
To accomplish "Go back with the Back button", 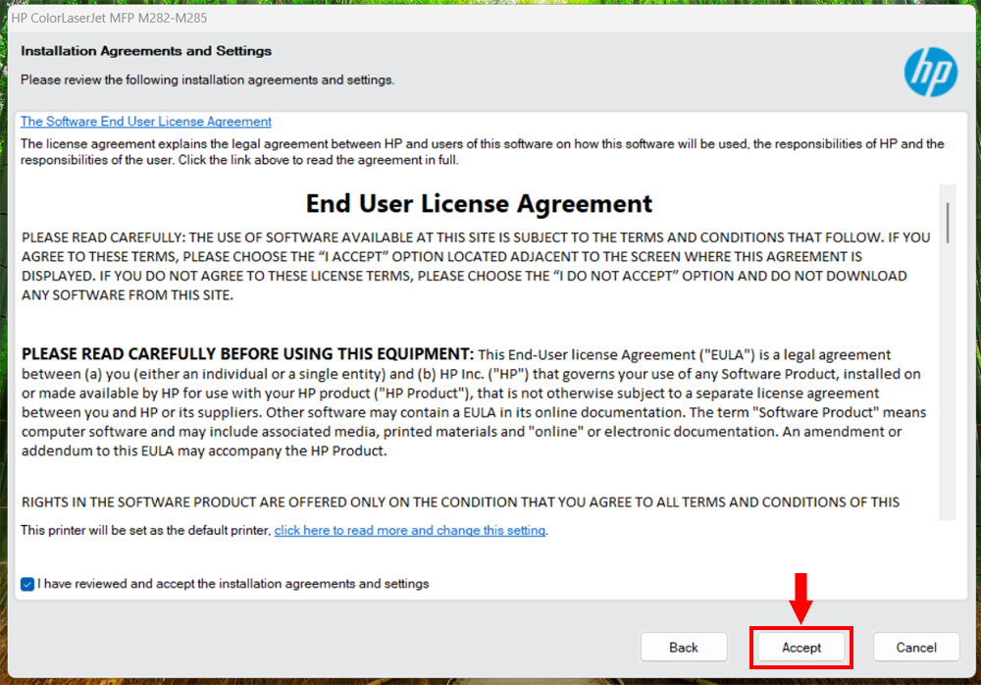I will click(683, 647).
